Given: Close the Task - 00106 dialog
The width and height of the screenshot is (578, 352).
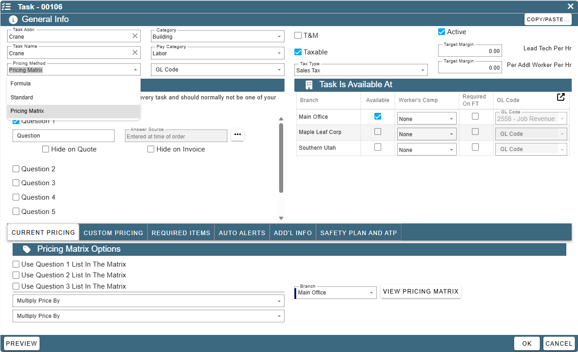Looking at the screenshot, I should click(x=570, y=6).
